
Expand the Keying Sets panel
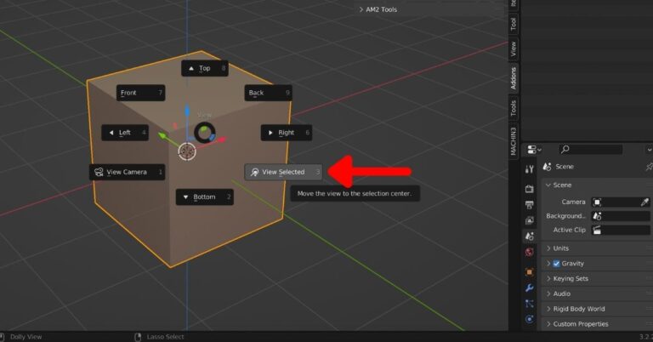coord(571,279)
